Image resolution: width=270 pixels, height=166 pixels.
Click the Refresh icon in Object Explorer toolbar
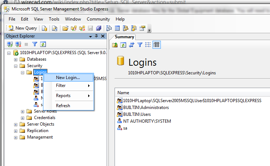[43, 44]
